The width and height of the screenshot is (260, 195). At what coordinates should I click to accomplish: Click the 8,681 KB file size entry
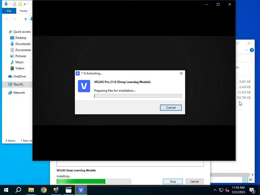coord(245,82)
